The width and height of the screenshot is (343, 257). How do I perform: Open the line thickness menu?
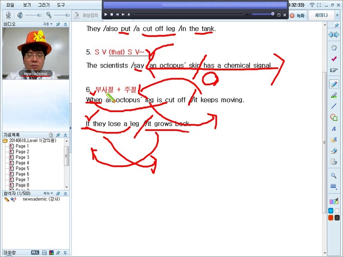pos(334,186)
